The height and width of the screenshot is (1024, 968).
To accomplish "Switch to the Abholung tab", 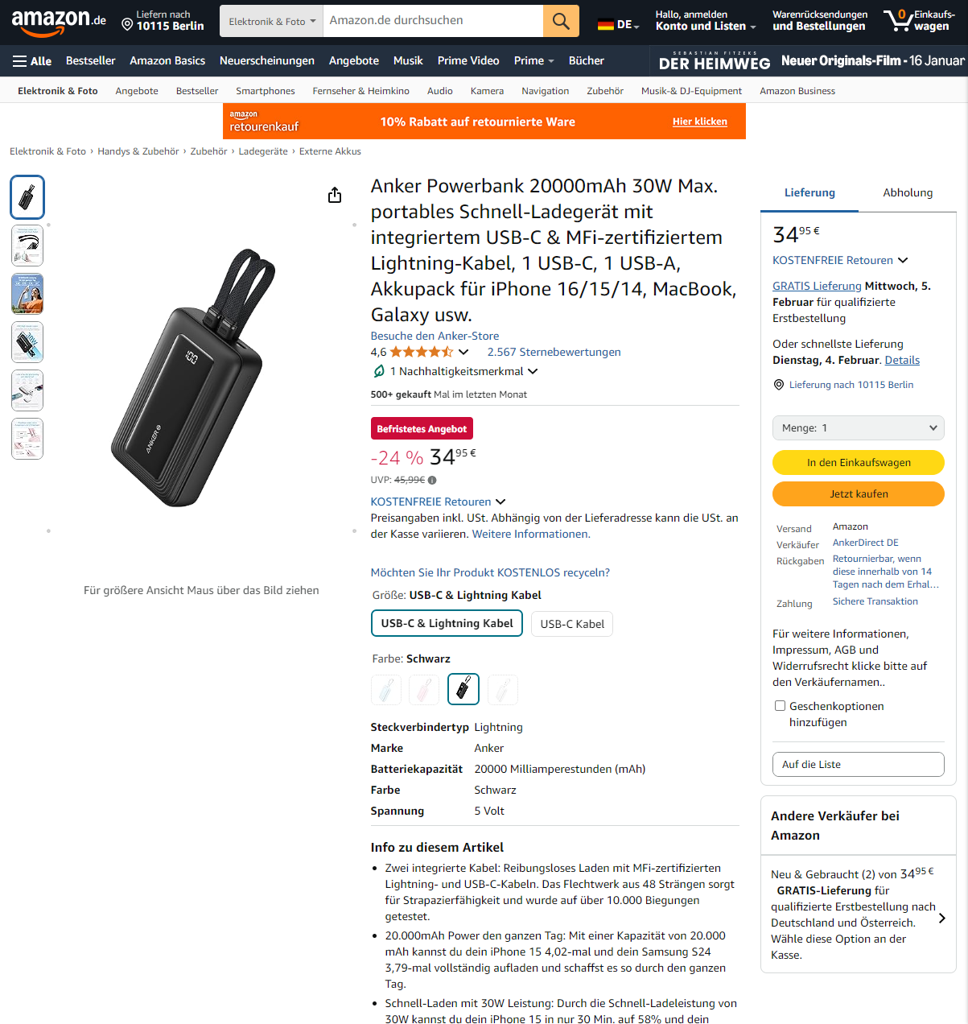I will 908,193.
